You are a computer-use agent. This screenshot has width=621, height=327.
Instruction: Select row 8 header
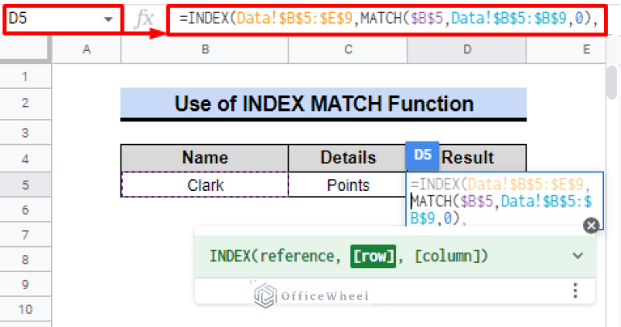25,260
